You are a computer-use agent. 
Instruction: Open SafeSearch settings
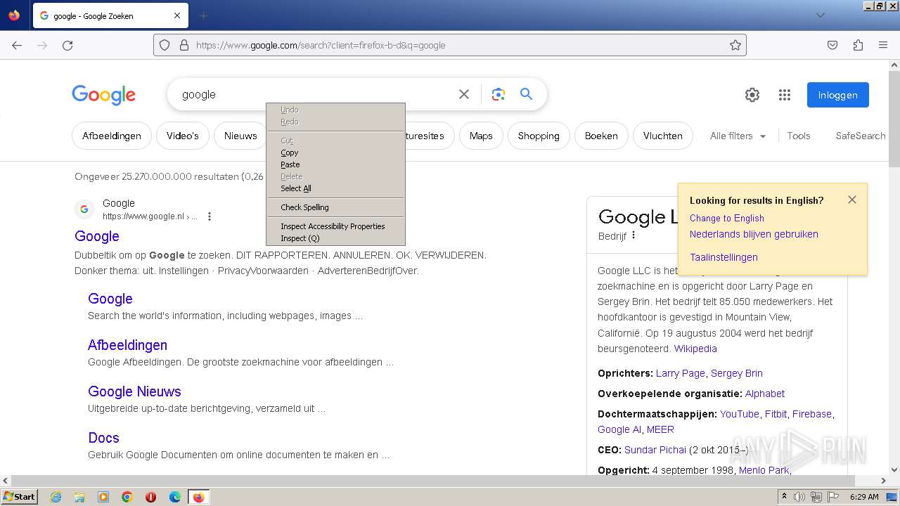860,136
